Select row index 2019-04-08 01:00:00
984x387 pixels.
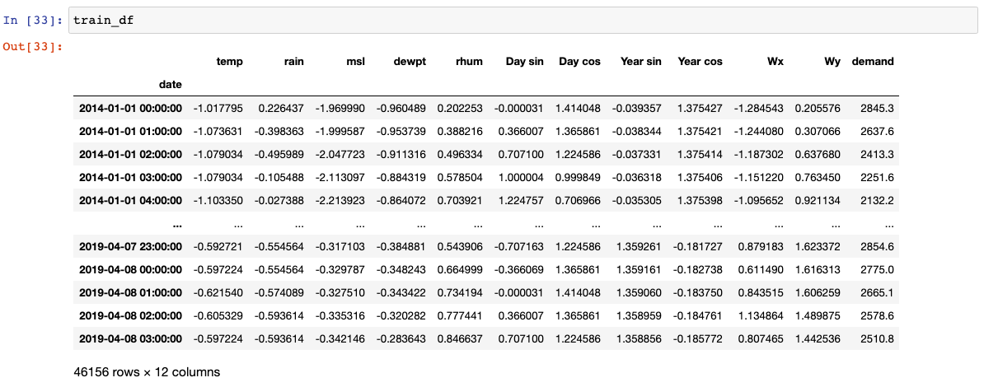[130, 293]
